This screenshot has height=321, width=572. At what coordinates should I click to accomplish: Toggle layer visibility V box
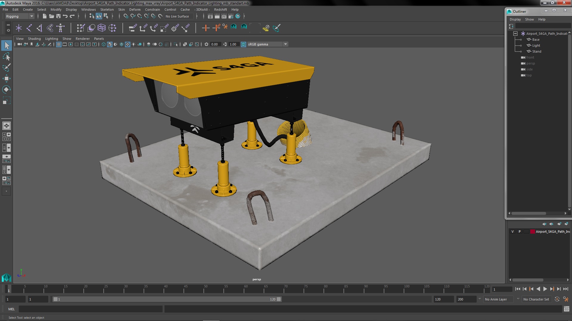pos(512,232)
